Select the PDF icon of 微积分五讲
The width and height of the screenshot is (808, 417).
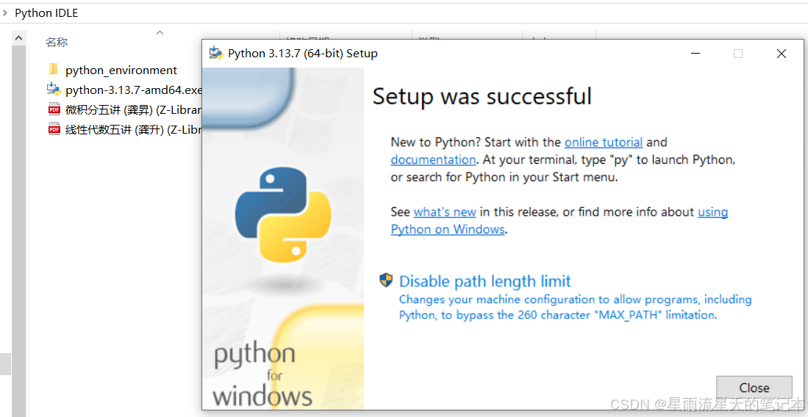pos(54,109)
